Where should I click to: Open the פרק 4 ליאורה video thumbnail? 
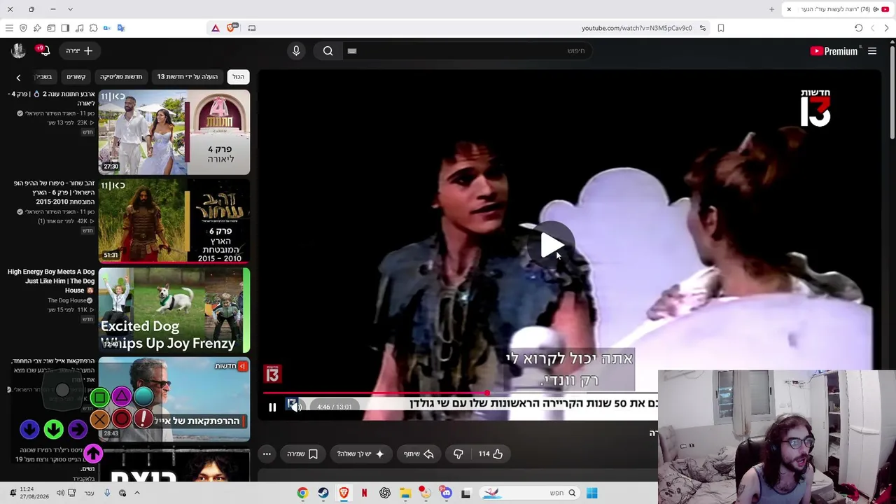pos(174,132)
